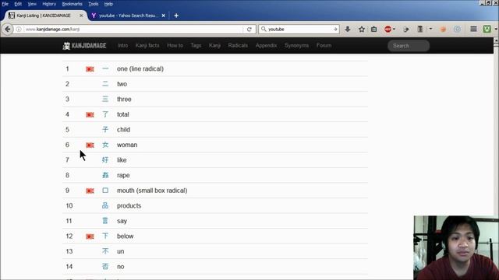Open the Firefox hamburger menu
Viewport: 499px width, 280px height.
(x=473, y=30)
